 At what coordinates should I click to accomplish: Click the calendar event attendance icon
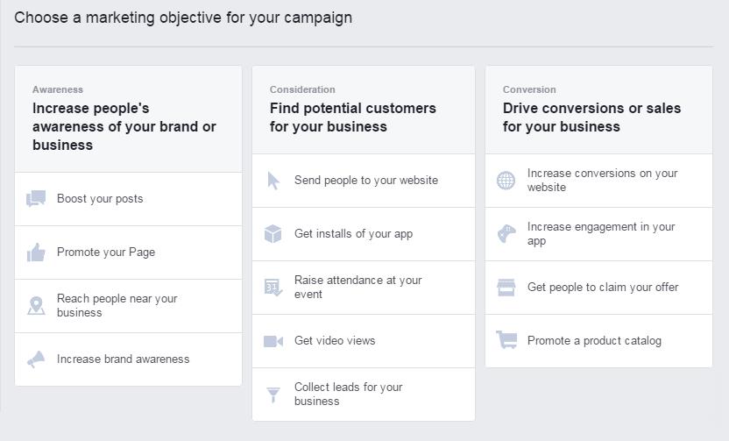click(x=273, y=288)
